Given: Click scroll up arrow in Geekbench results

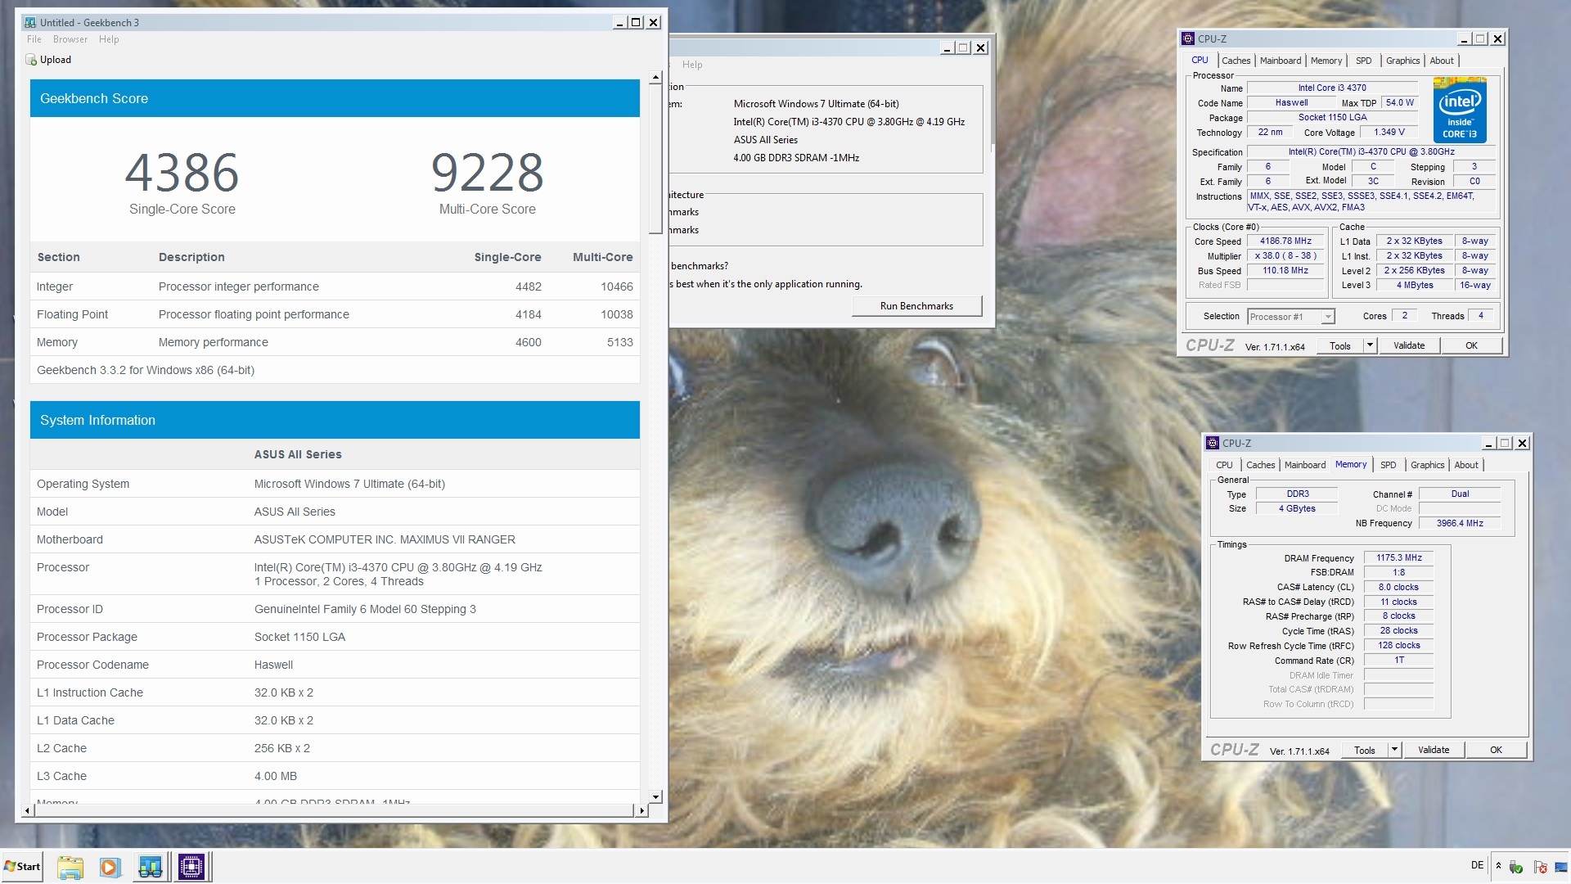Looking at the screenshot, I should pyautogui.click(x=655, y=78).
